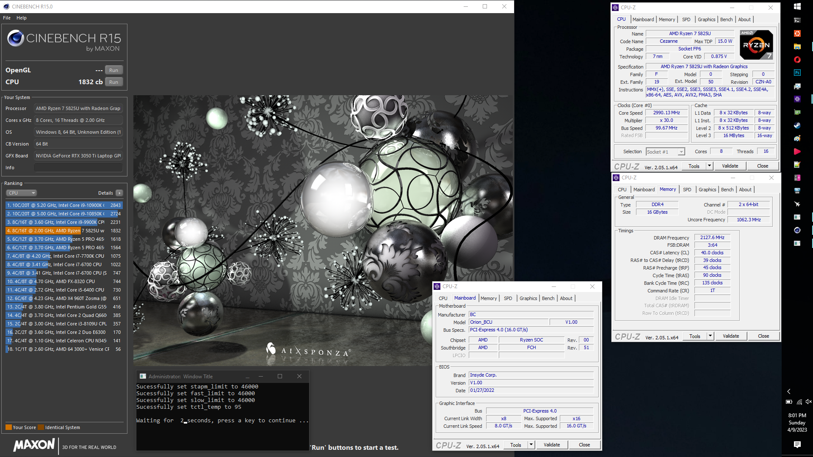Click the Info input field in Cinebench
Image resolution: width=813 pixels, height=457 pixels.
[x=78, y=168]
